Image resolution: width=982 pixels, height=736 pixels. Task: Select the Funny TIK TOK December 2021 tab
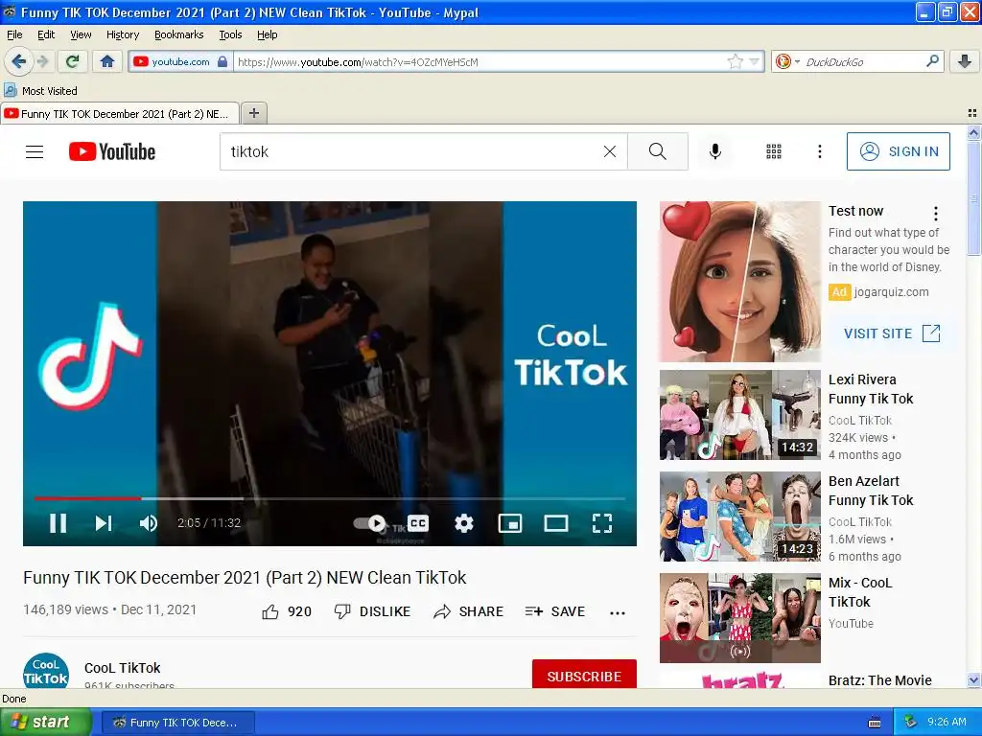[x=119, y=114]
